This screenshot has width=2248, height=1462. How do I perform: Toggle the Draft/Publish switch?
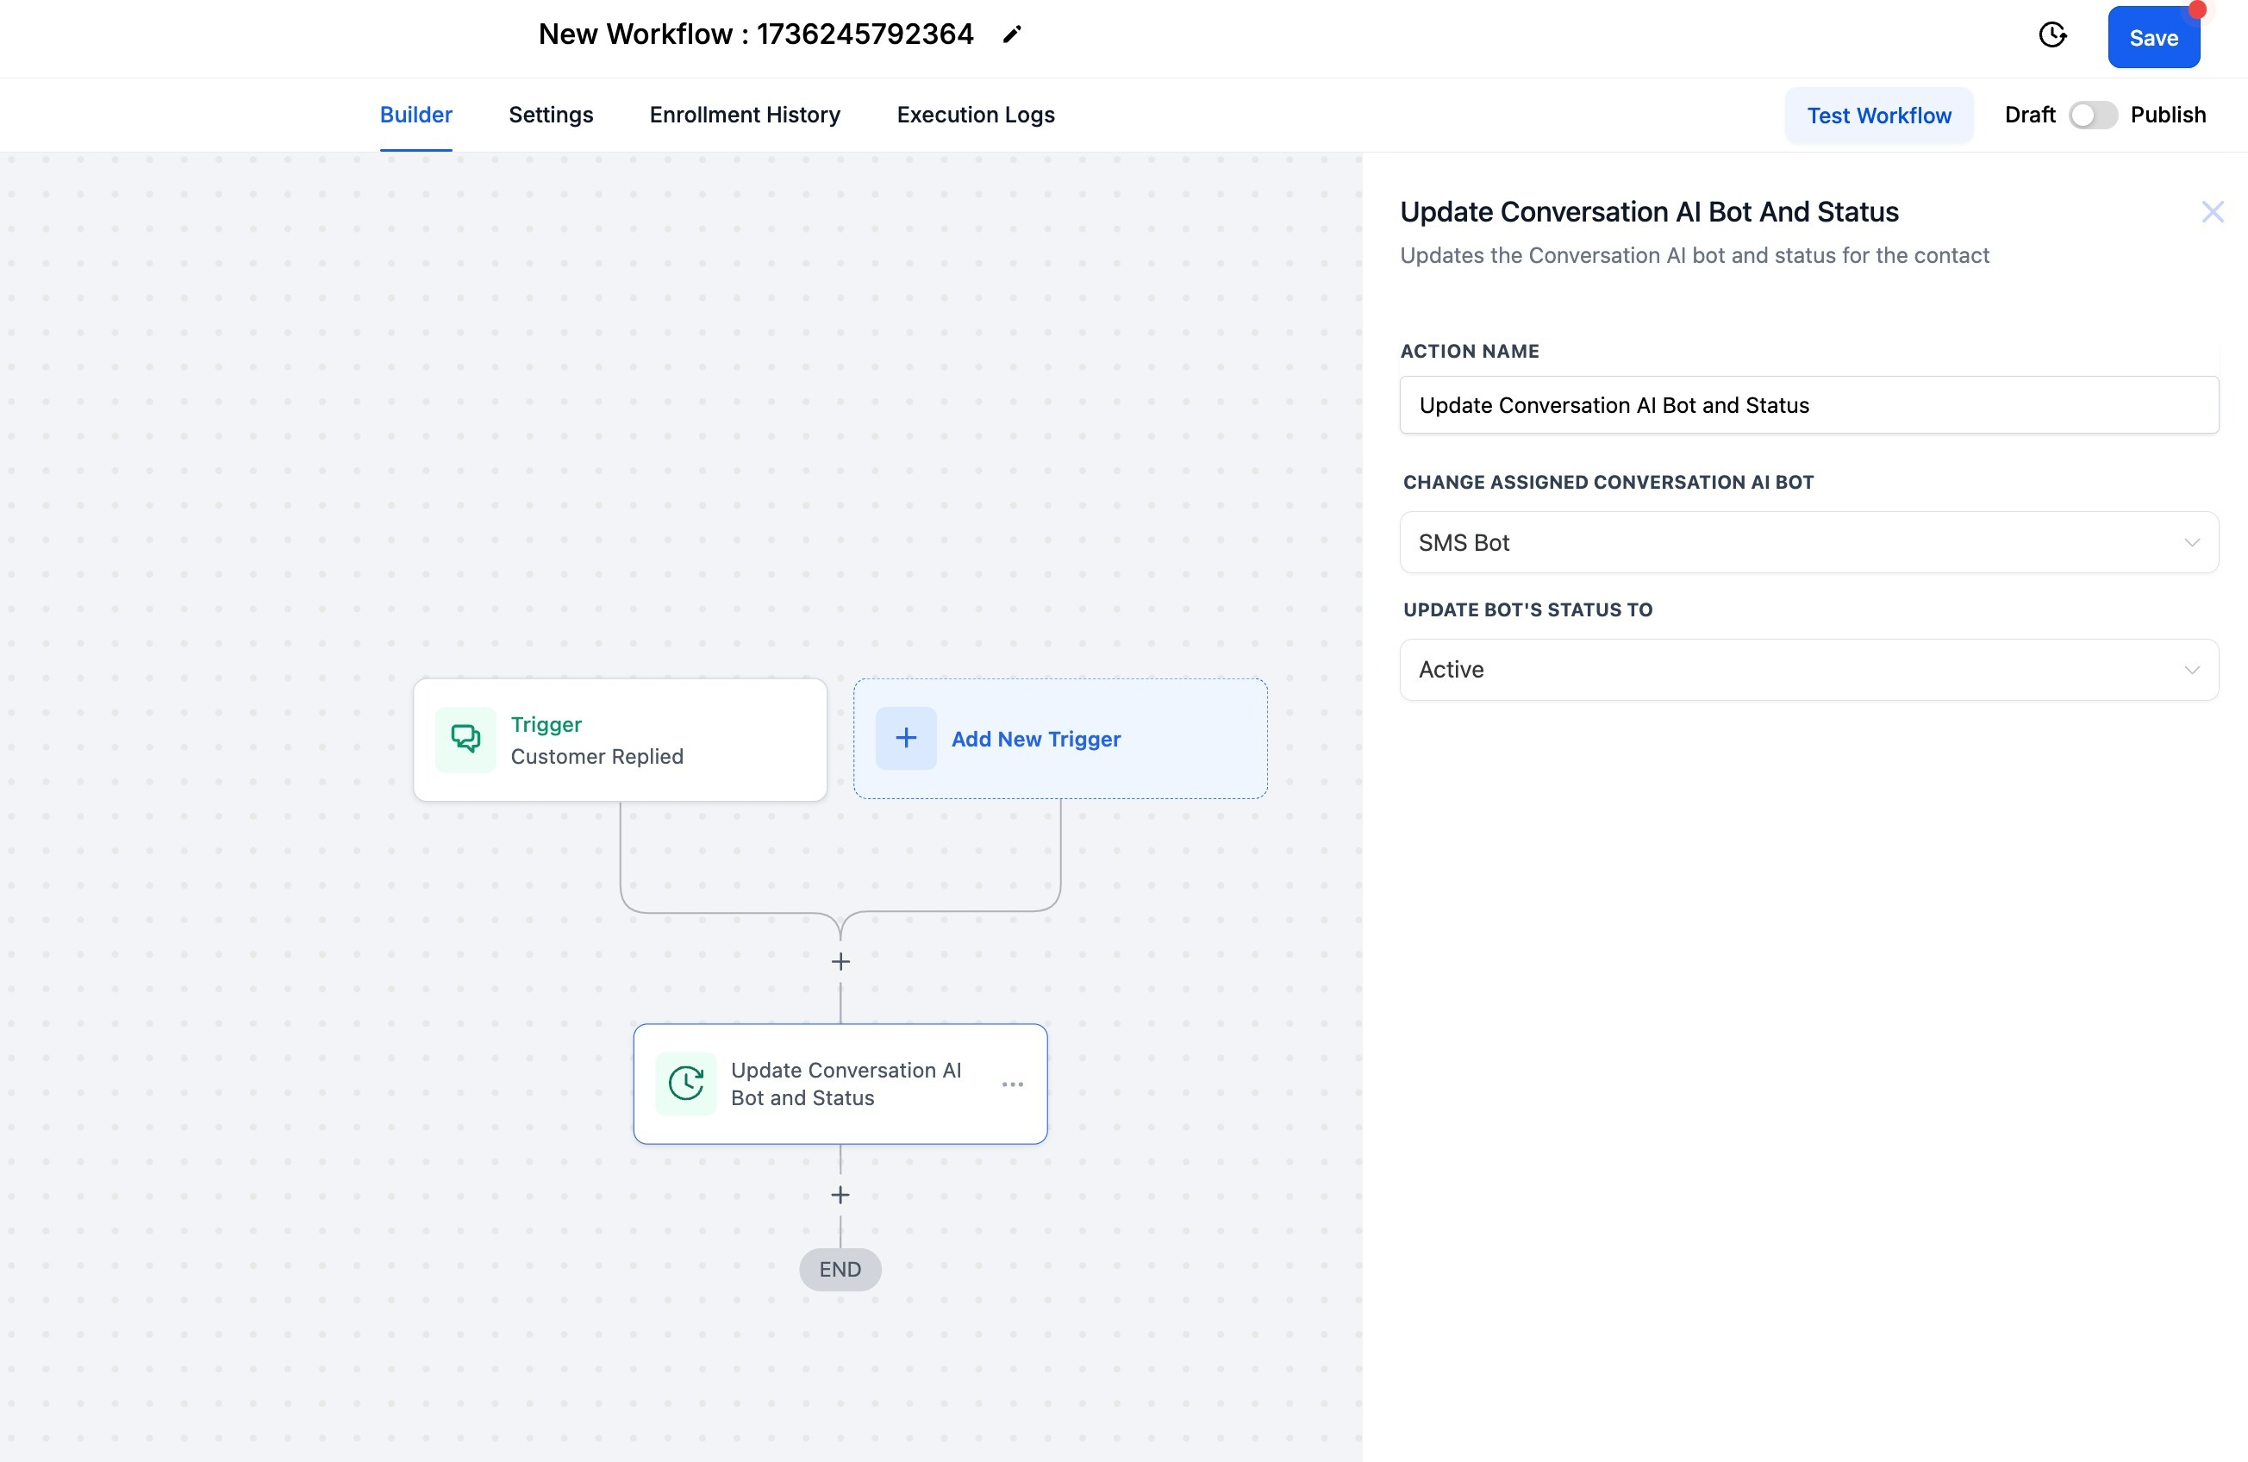(x=2092, y=116)
